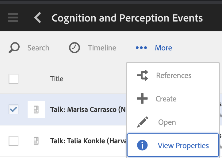222x158 pixels.
Task: Click the three-dots More icon
Action: click(141, 48)
